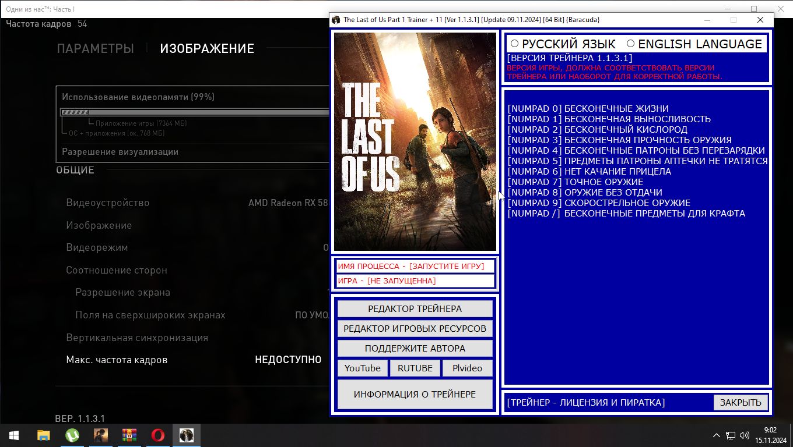793x447 pixels.
Task: Click the РЕДАКТОР ТРЕЙНЕРА button
Action: 415,309
